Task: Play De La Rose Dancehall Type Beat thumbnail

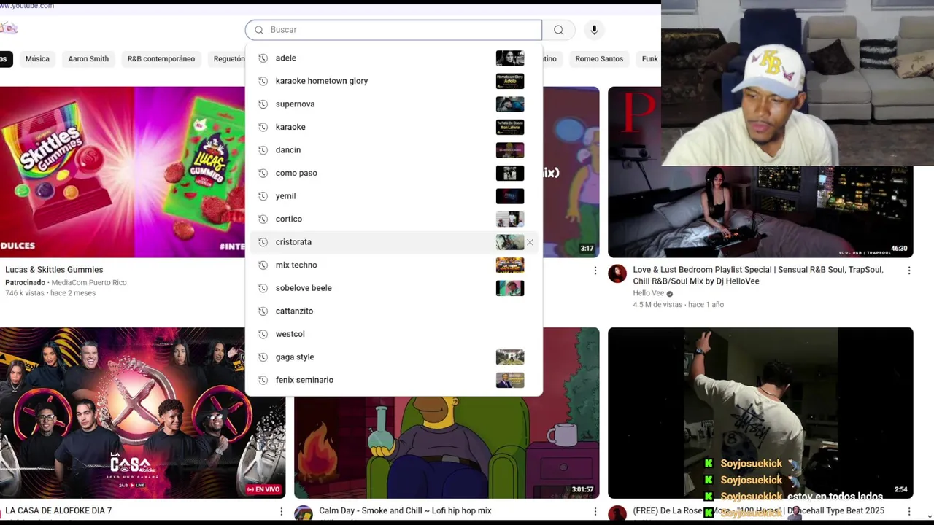Action: click(x=760, y=413)
